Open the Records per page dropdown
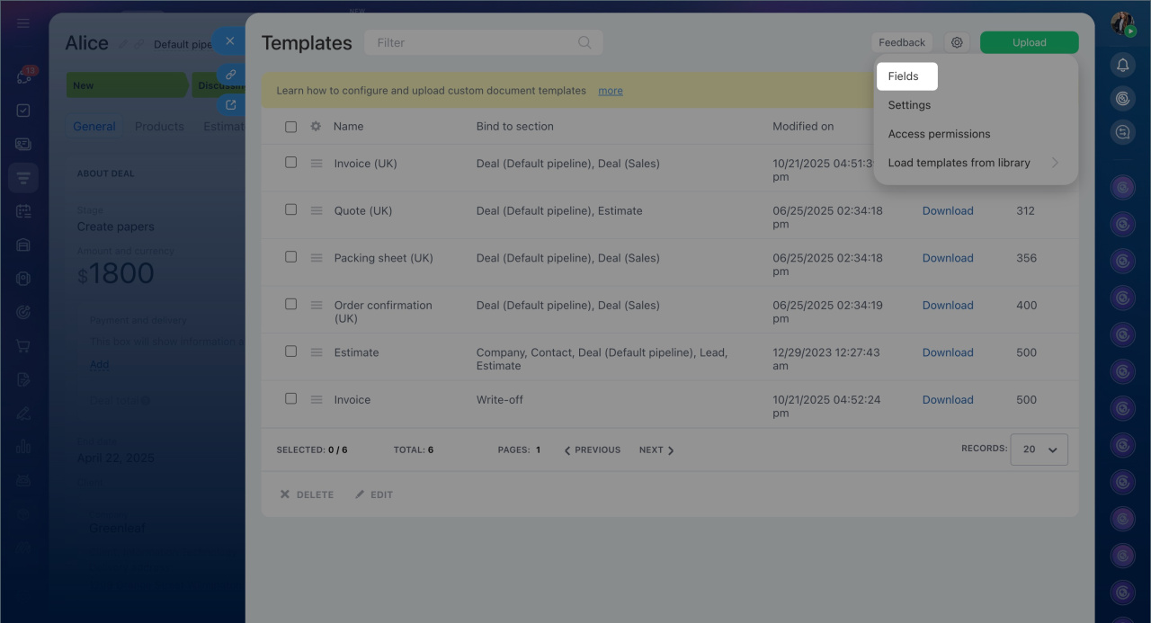This screenshot has width=1151, height=623. 1039,449
